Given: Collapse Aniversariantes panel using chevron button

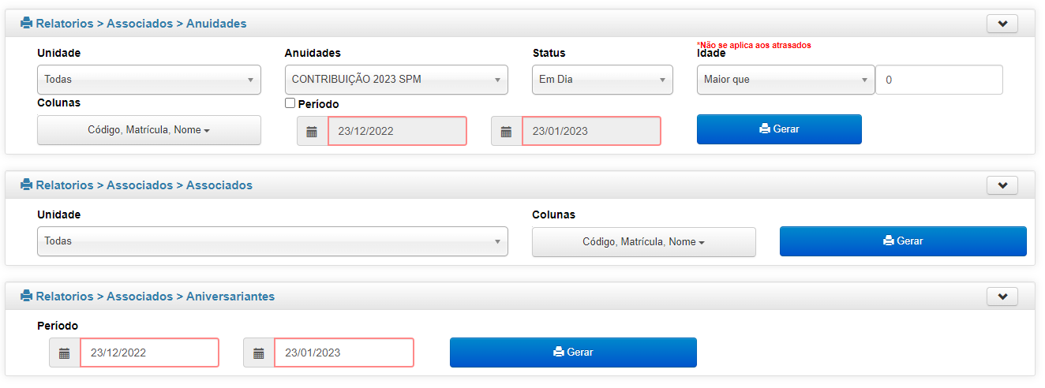Looking at the screenshot, I should (1002, 297).
